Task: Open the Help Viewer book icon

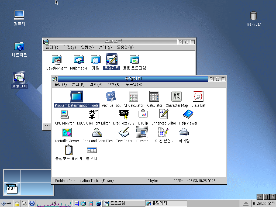Action: (188, 114)
